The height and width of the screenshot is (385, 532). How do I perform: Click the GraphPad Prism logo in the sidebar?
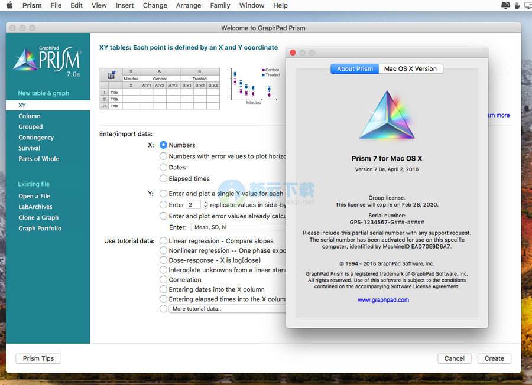(x=47, y=61)
